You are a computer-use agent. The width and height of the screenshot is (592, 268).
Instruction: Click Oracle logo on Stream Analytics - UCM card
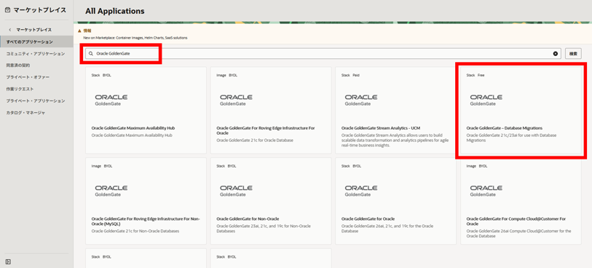[x=361, y=100]
